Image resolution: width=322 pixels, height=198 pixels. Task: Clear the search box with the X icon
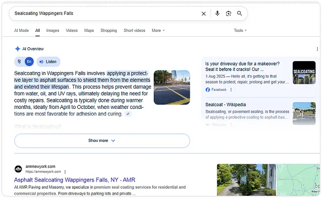pyautogui.click(x=203, y=14)
